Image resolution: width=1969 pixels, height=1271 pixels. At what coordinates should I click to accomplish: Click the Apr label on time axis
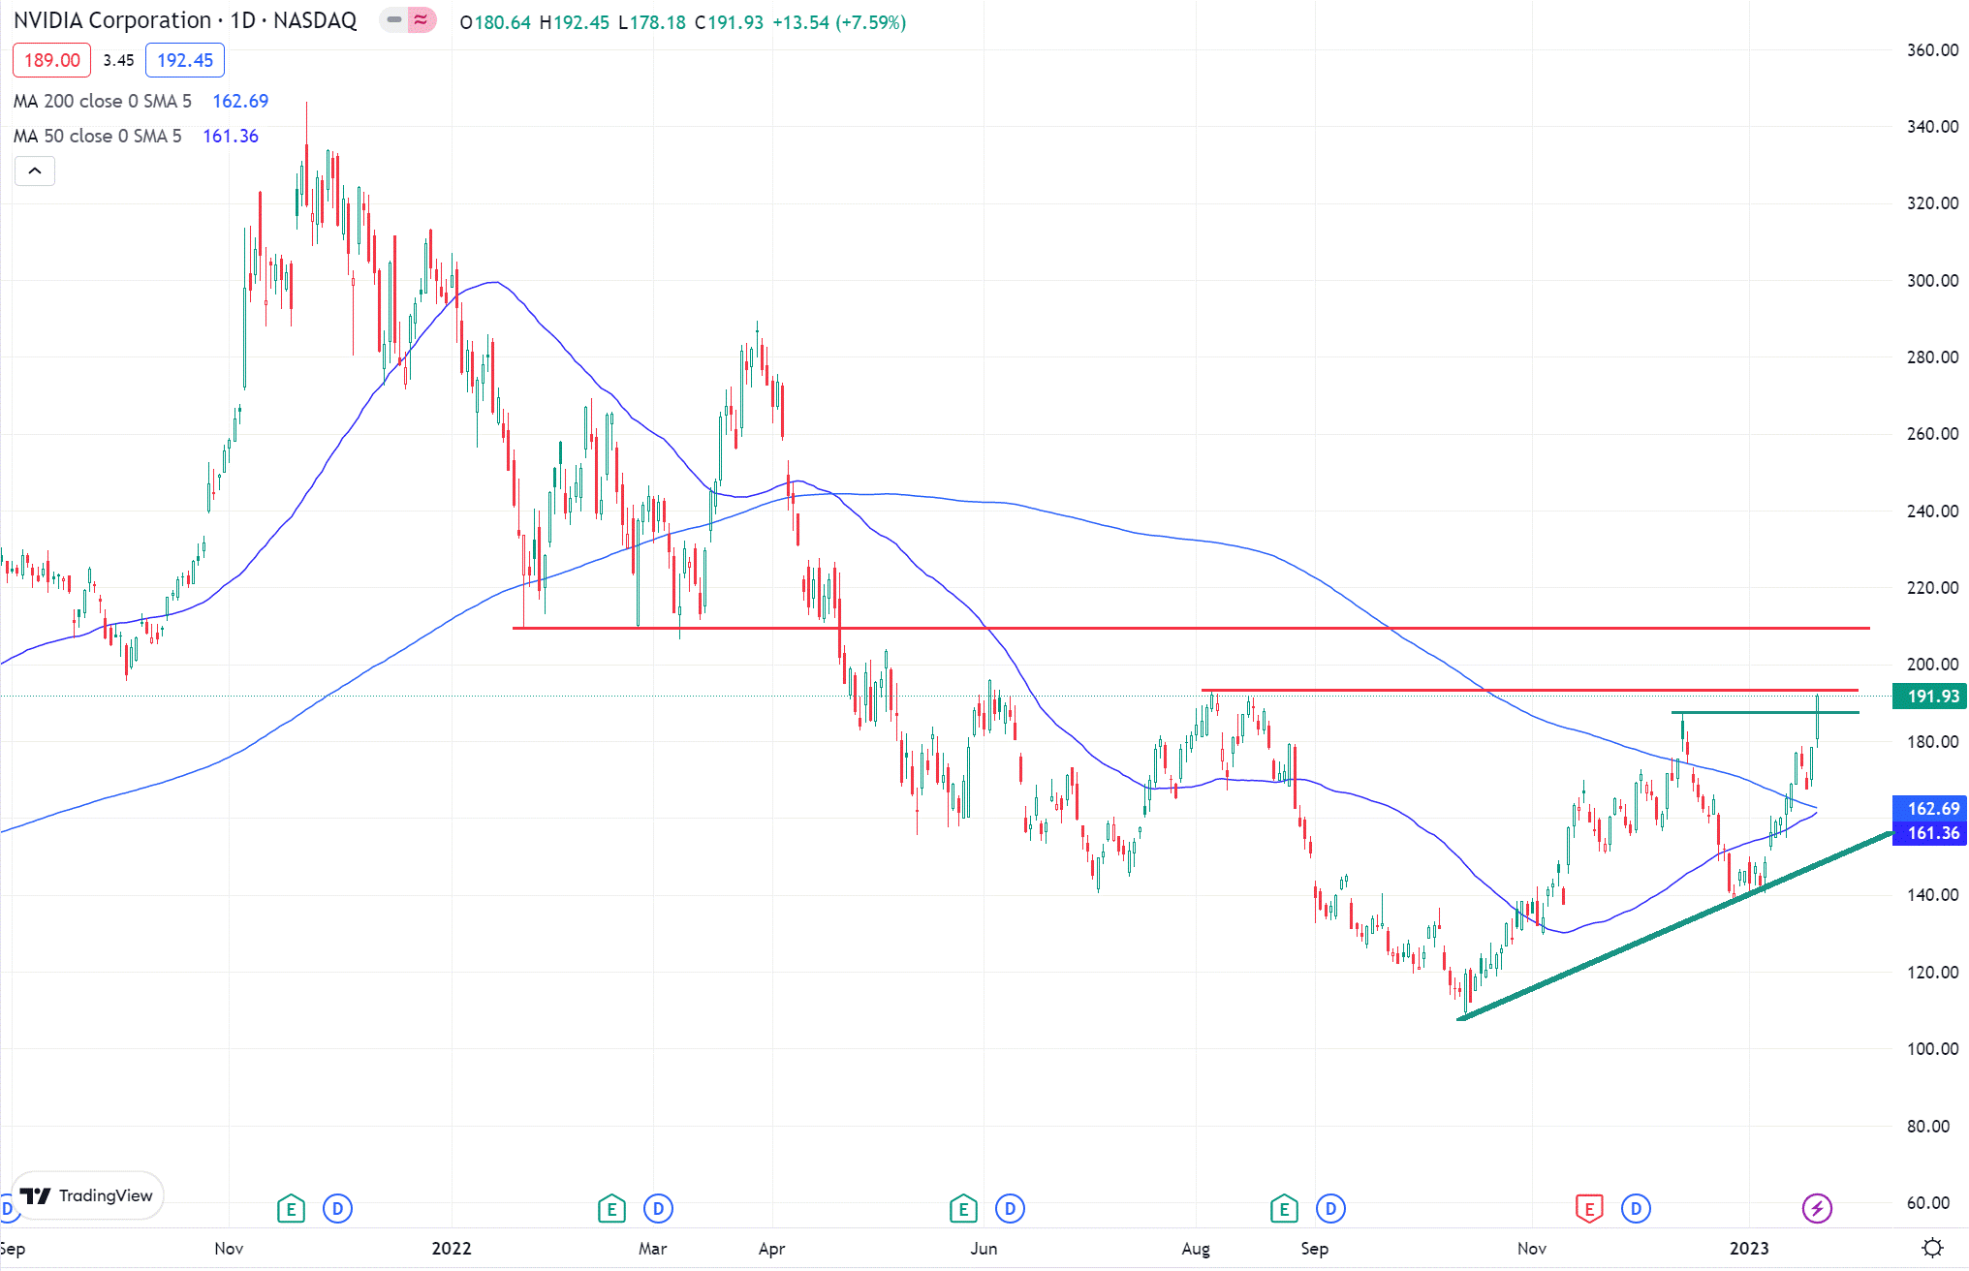tap(771, 1248)
